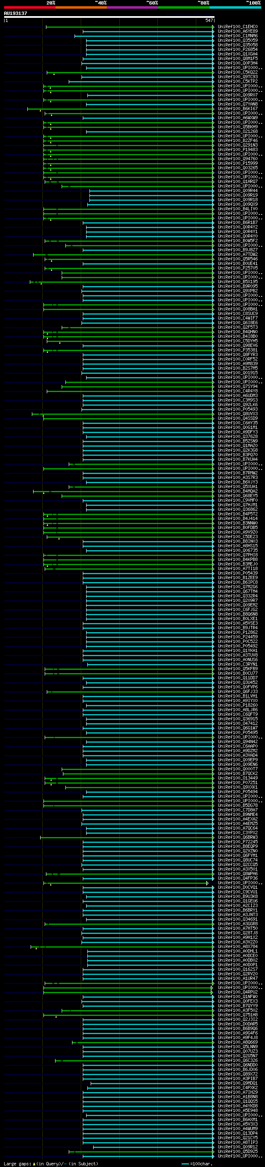Click UniRef100_P25705 label
Screen dimensions: 265x1167
point(238,268)
